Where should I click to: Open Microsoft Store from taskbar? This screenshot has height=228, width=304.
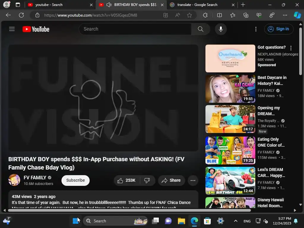tap(207, 221)
